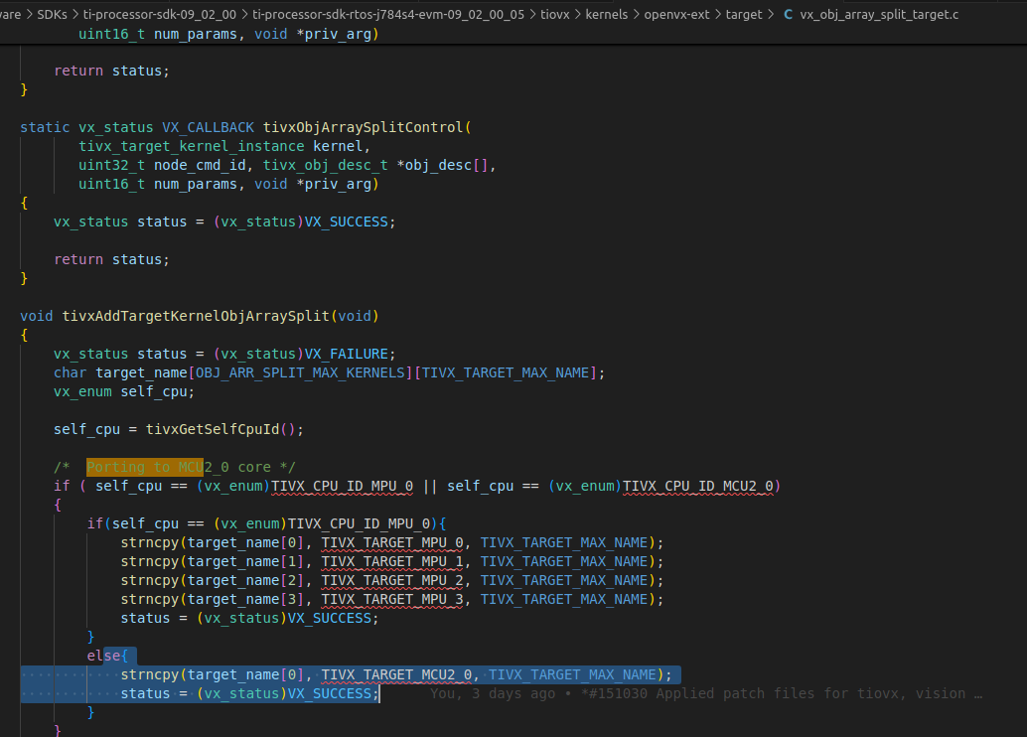The height and width of the screenshot is (737, 1027).
Task: Click the tivxAddTargetKernelObjArraySplit function name
Action: [x=196, y=316]
